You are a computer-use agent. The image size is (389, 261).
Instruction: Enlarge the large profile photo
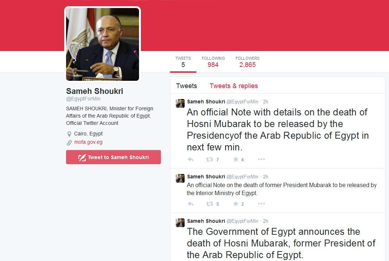point(103,44)
